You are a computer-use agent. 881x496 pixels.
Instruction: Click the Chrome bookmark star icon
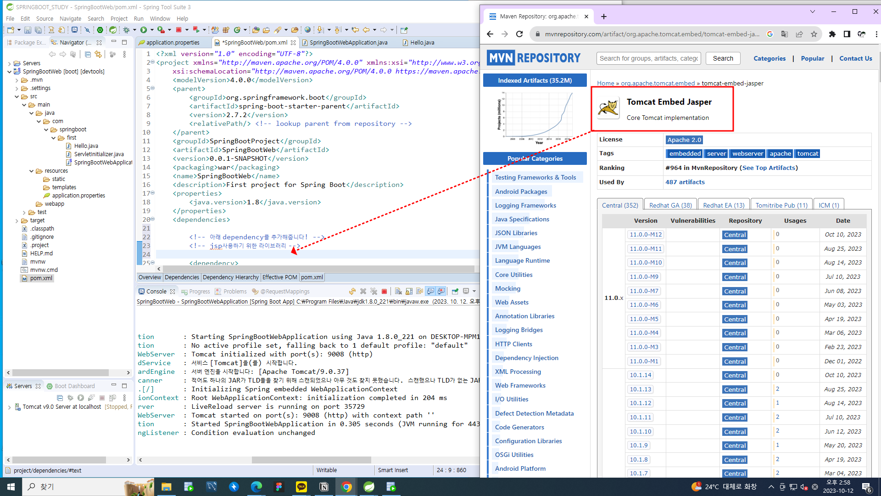pyautogui.click(x=814, y=34)
